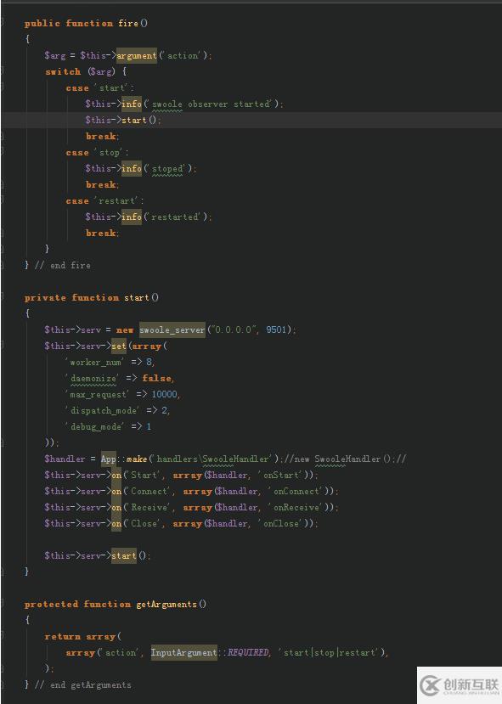502x704 pixels.
Task: Click the '// end getArguments' comment
Action: [83, 685]
